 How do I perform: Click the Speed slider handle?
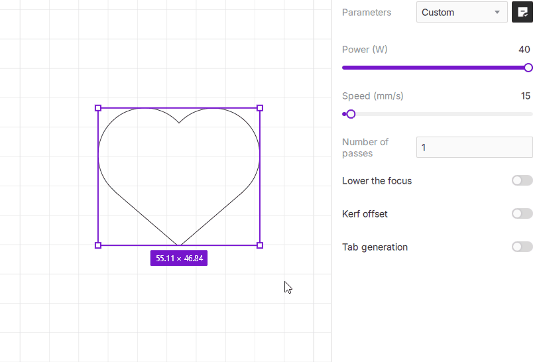(x=351, y=114)
